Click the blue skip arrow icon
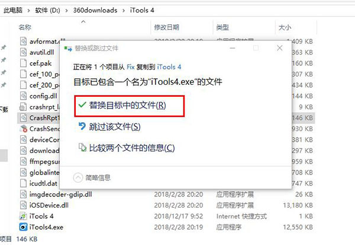This screenshot has height=245, width=355. [x=82, y=126]
